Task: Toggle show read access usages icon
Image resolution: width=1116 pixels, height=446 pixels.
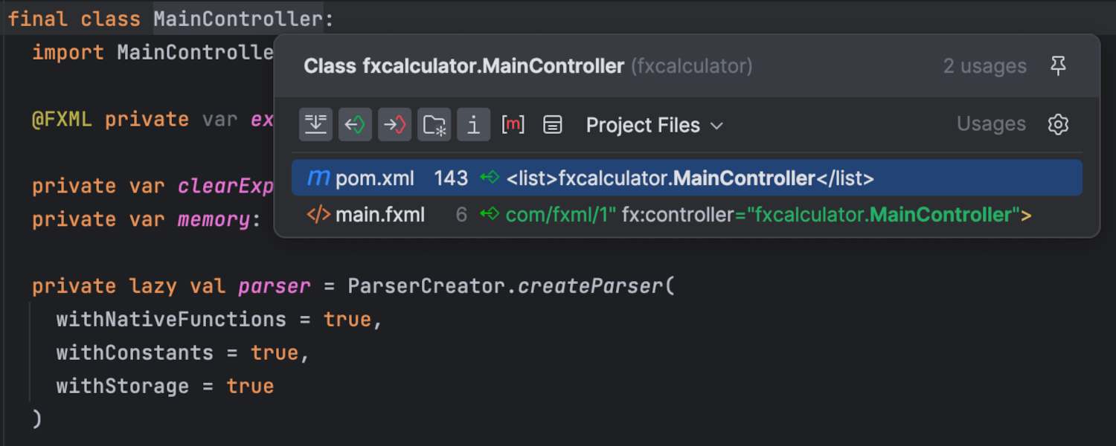Action: [355, 124]
